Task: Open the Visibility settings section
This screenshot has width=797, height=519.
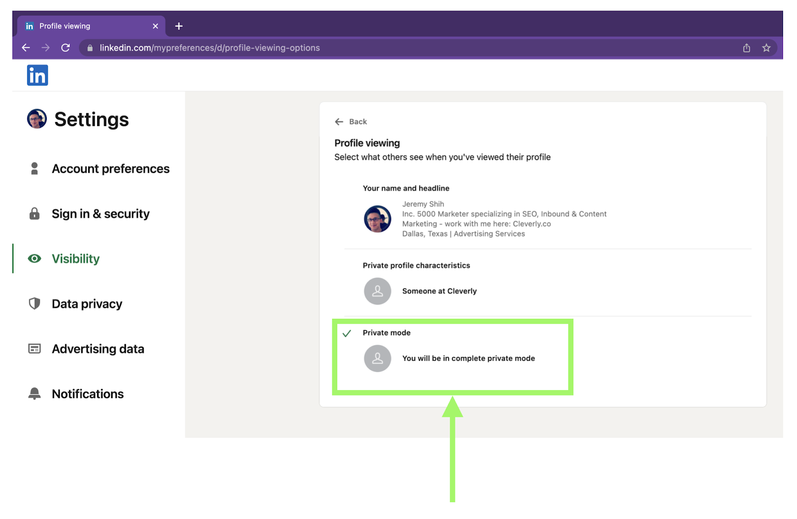Action: (x=76, y=259)
